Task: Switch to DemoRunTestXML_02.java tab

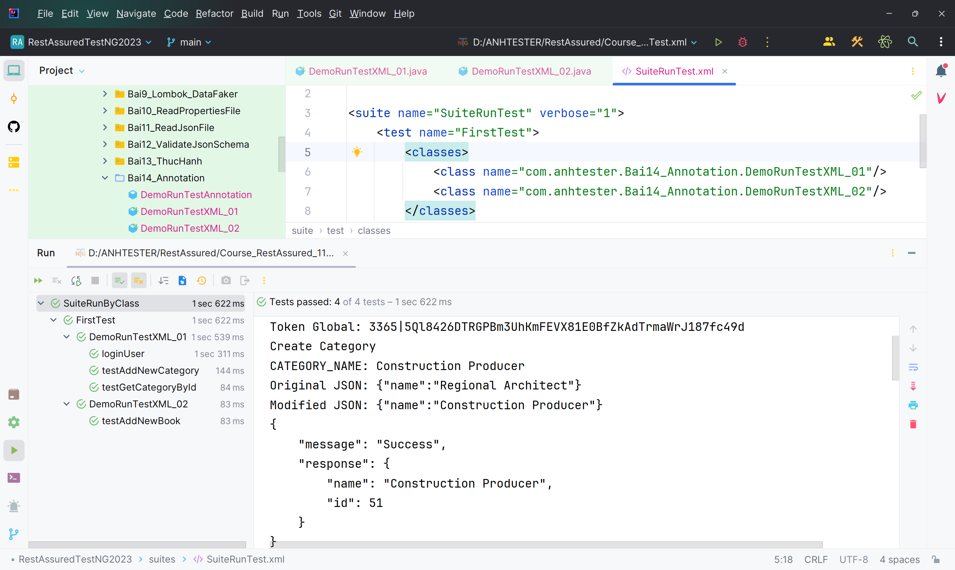Action: [x=525, y=71]
